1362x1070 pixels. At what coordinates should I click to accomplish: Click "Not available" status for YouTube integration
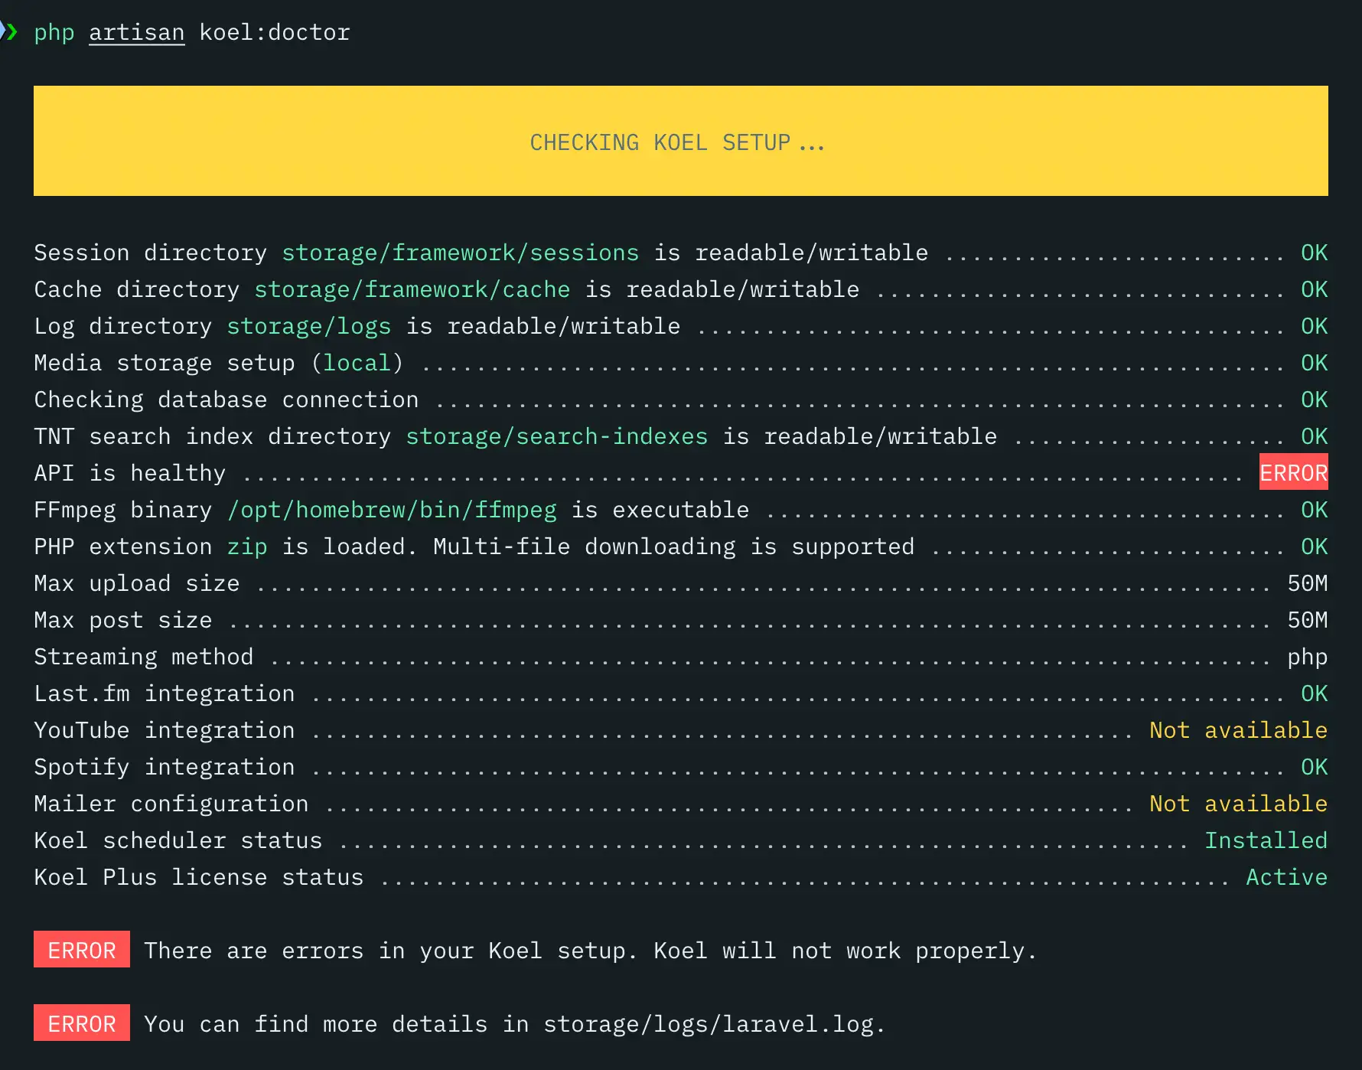[1238, 730]
